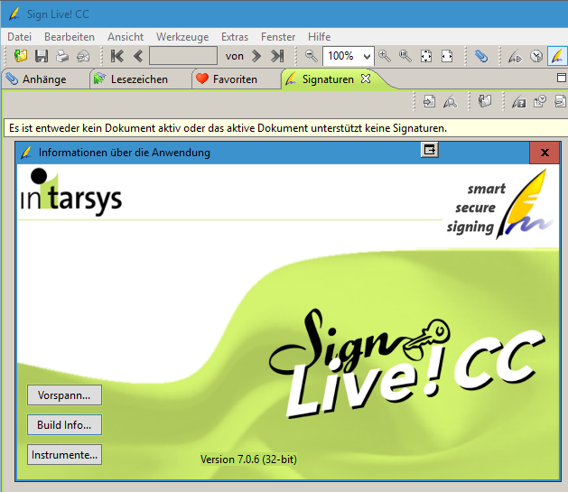Open the zoom percentage dropdown

click(366, 56)
